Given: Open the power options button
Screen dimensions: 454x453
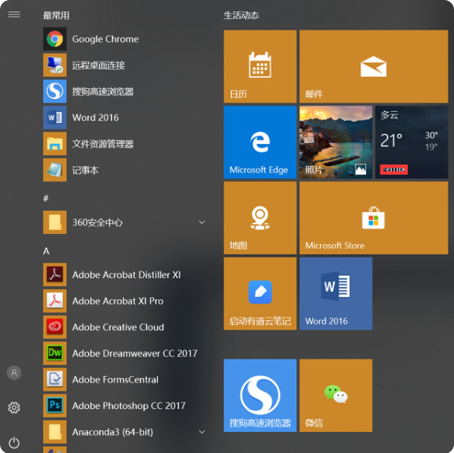Looking at the screenshot, I should (x=14, y=442).
